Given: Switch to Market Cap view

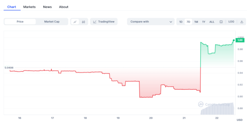Looking at the screenshot, I should click(52, 22).
